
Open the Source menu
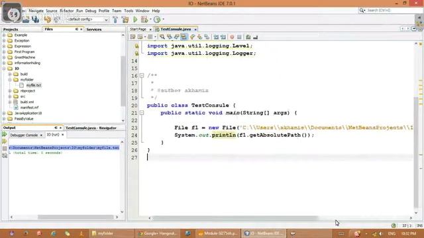[x=52, y=11]
